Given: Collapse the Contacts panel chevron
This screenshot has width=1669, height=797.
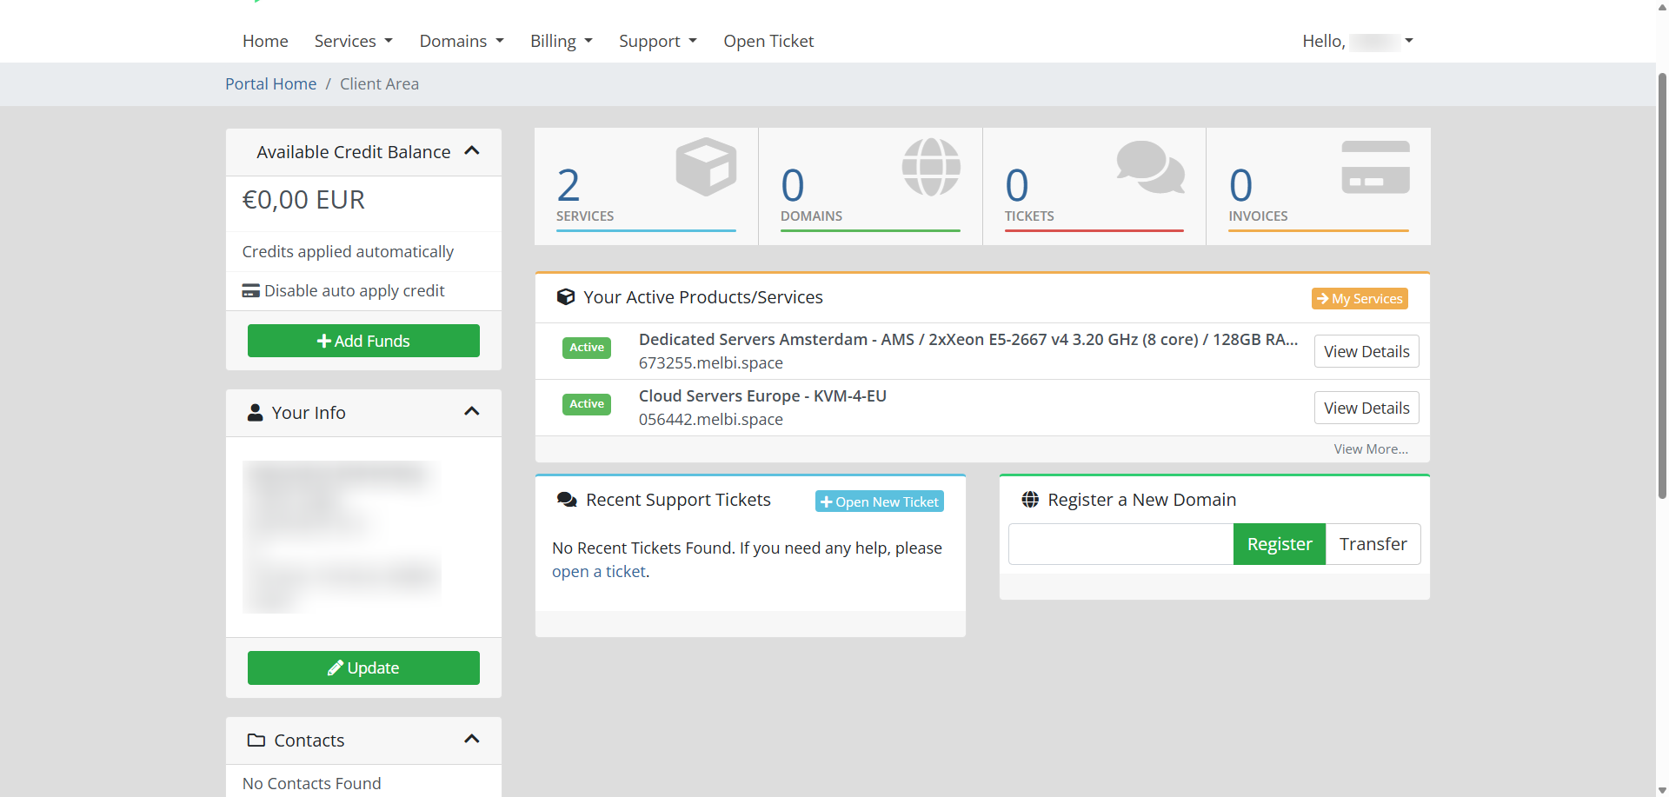Looking at the screenshot, I should (472, 739).
